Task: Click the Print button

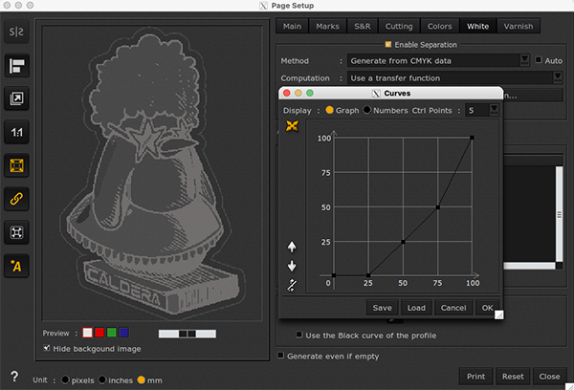Action: [475, 377]
